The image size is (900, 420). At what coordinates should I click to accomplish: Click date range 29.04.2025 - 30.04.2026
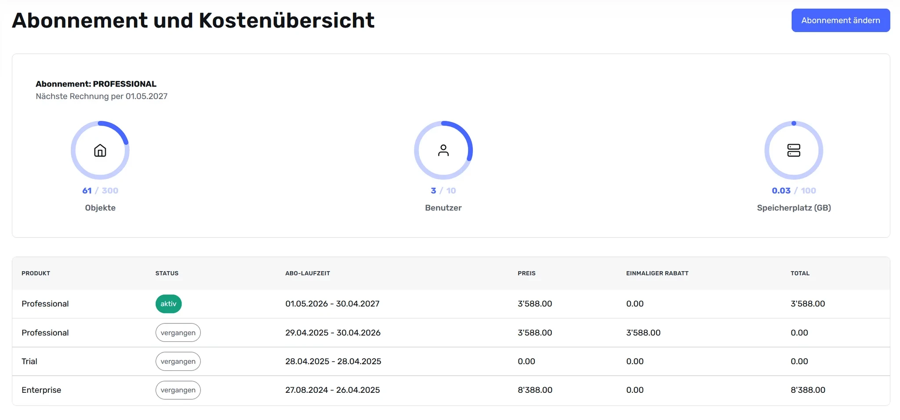click(x=333, y=333)
